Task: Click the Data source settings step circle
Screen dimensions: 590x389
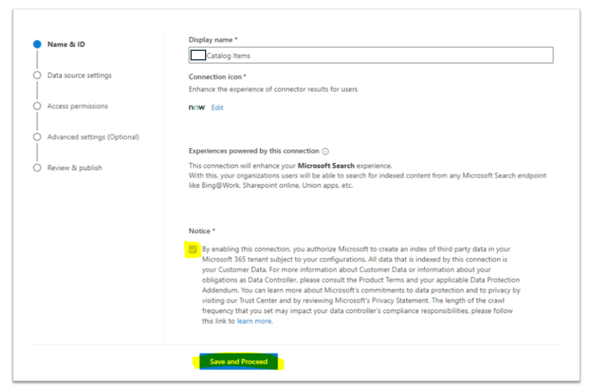Action: click(x=37, y=75)
